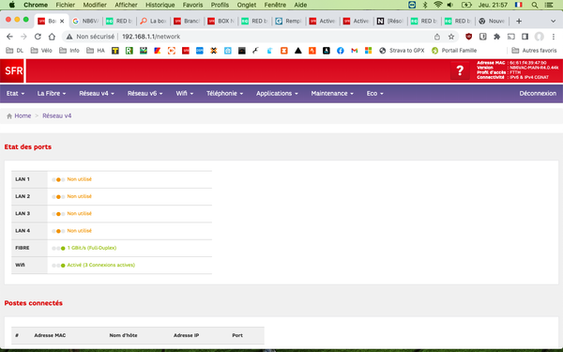
Task: Click the Non sécurisé warning icon
Action: pos(69,37)
